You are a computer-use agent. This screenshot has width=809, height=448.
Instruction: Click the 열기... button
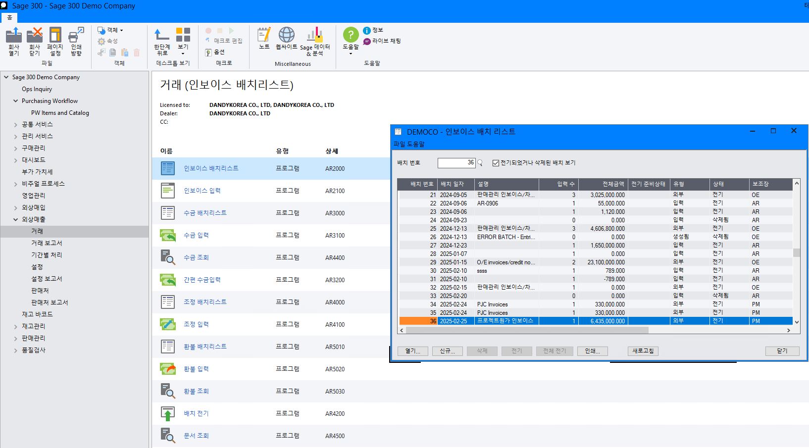point(412,351)
